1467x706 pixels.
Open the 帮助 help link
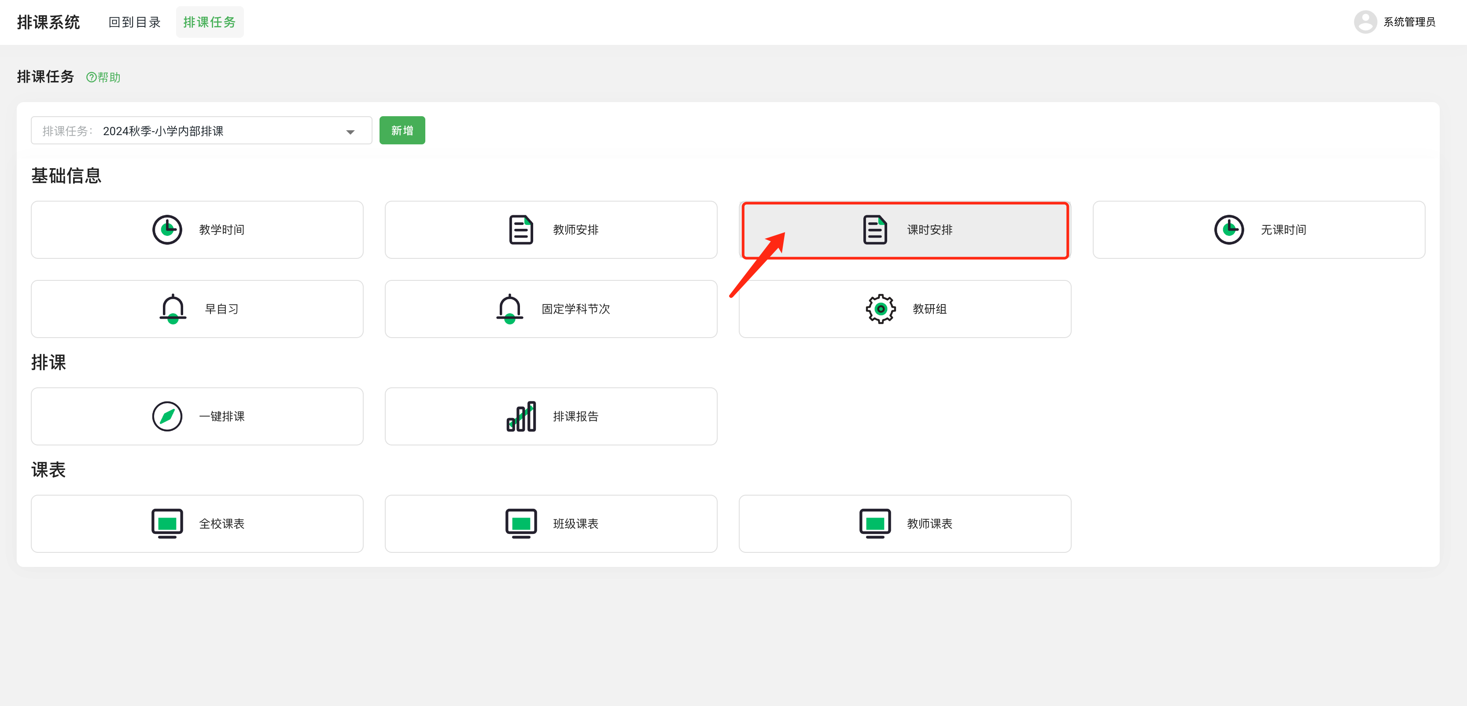click(x=103, y=77)
